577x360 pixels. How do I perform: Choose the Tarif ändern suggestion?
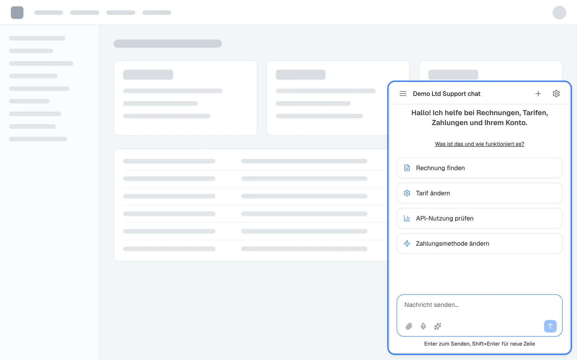click(x=480, y=193)
